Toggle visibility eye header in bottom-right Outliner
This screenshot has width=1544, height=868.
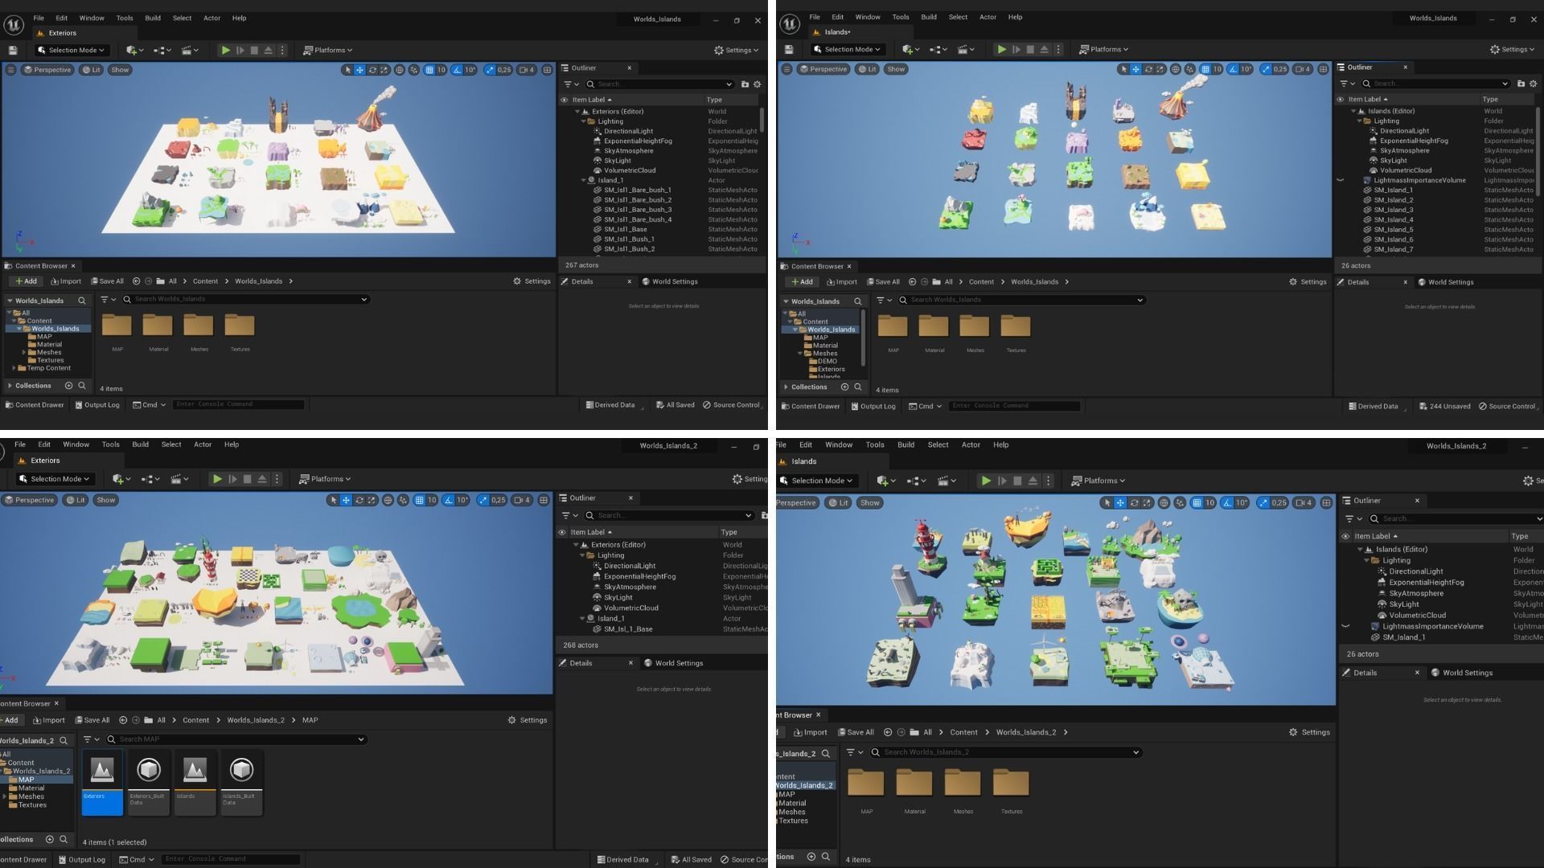1345,536
